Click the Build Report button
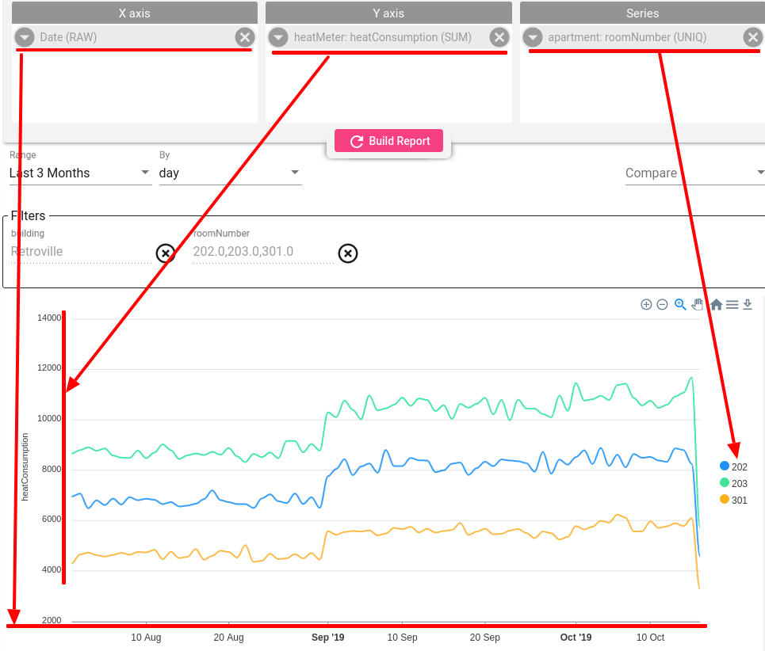 [389, 141]
